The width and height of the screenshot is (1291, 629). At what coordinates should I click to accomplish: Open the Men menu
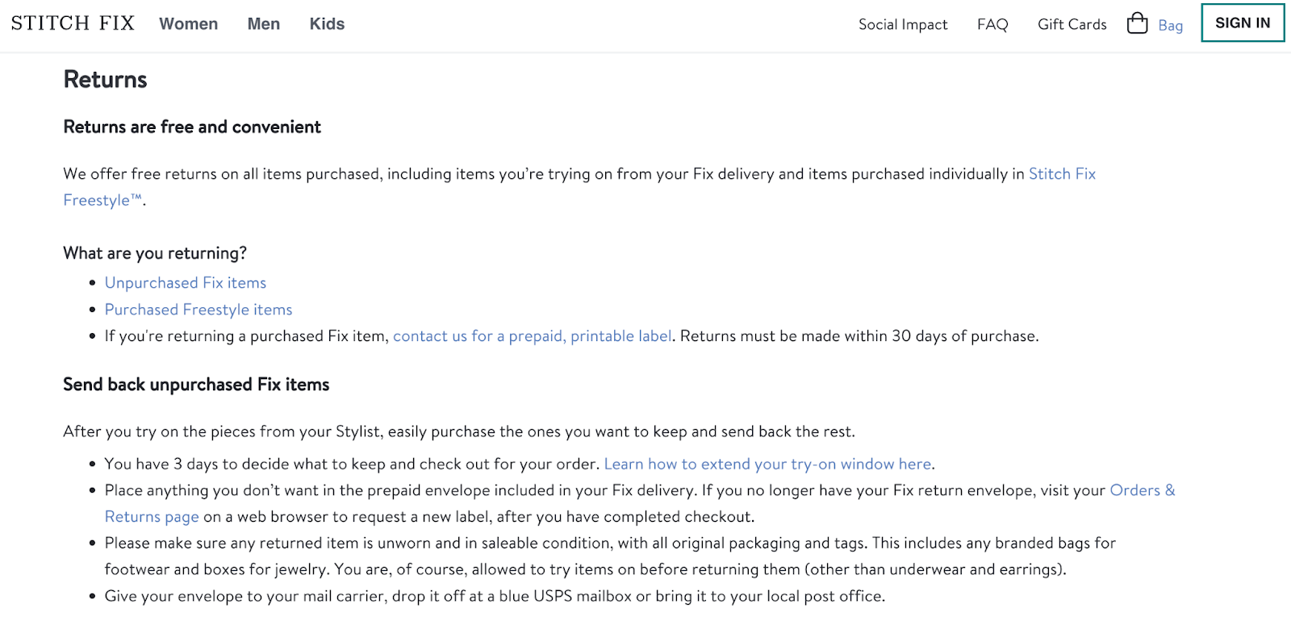click(x=263, y=24)
